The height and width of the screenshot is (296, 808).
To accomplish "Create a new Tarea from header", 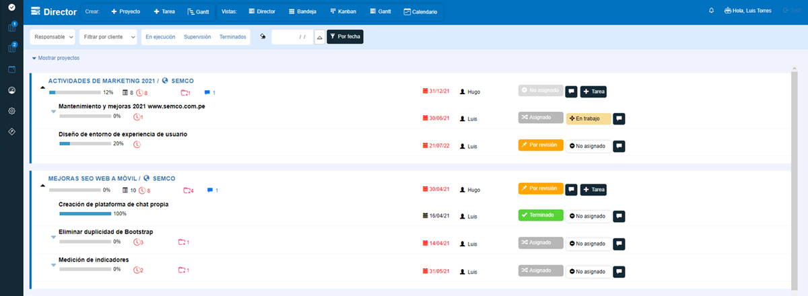I will pos(164,12).
